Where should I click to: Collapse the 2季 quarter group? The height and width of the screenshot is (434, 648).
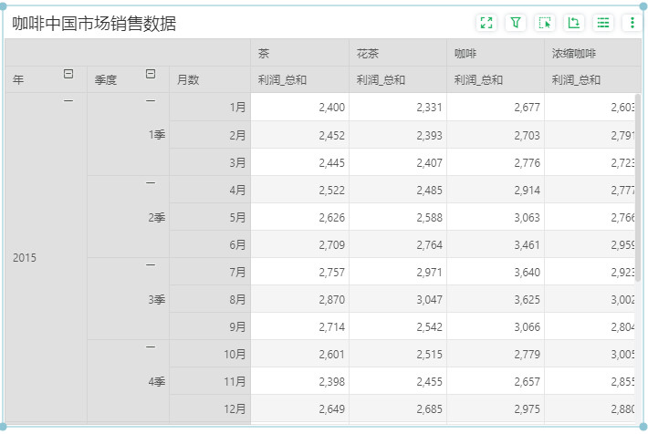(151, 182)
